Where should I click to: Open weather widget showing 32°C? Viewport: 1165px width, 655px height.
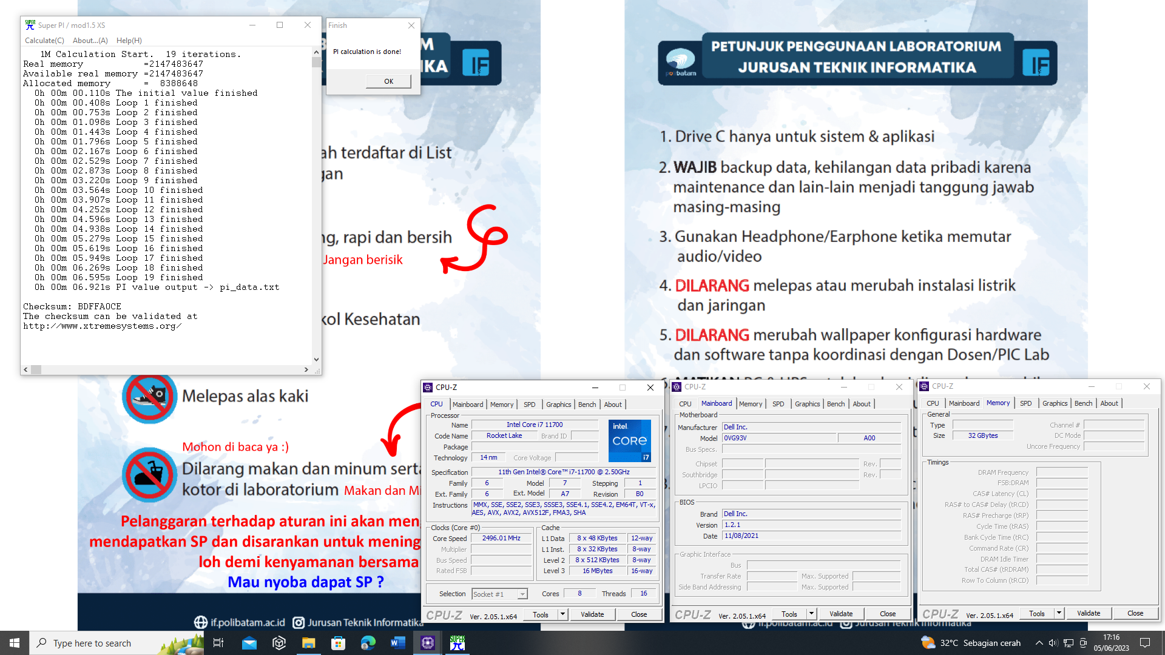(x=971, y=643)
